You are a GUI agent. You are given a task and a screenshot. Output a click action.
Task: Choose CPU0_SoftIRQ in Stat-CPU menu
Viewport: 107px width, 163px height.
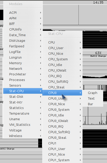click(x=62, y=132)
